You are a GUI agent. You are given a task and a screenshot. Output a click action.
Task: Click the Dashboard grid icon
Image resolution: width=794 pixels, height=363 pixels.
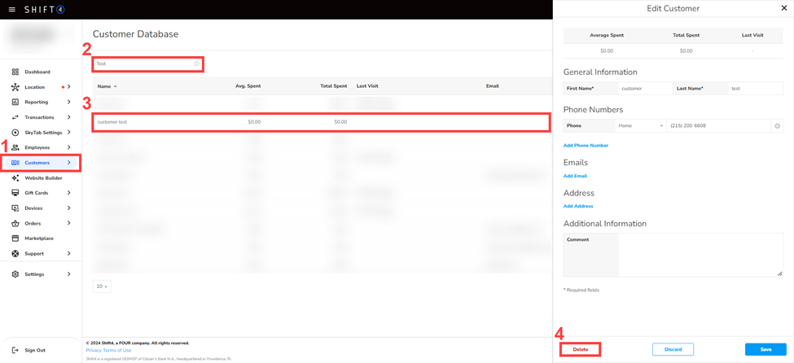point(15,72)
